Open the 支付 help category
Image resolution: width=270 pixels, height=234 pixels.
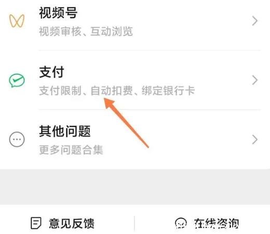coord(135,80)
